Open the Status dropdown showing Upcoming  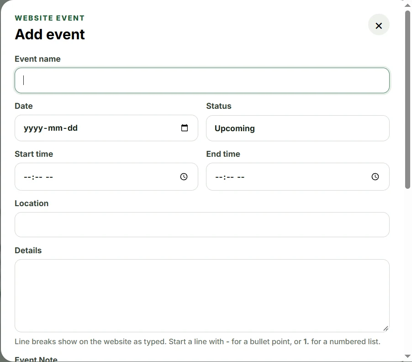298,128
